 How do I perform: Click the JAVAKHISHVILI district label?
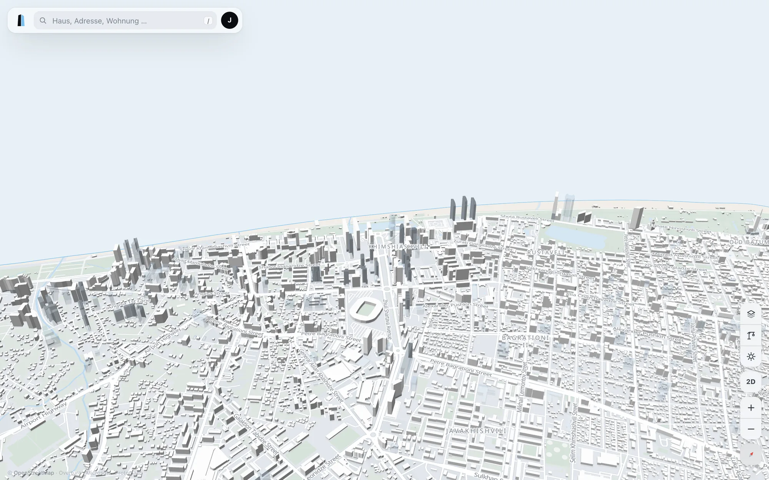tap(476, 431)
